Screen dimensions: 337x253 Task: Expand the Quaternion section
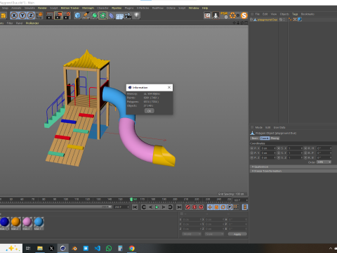pyautogui.click(x=293, y=167)
